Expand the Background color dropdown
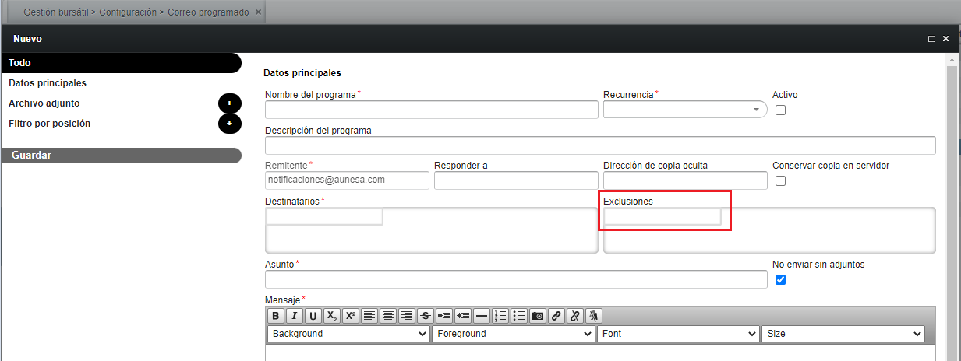961x361 pixels. tap(348, 334)
